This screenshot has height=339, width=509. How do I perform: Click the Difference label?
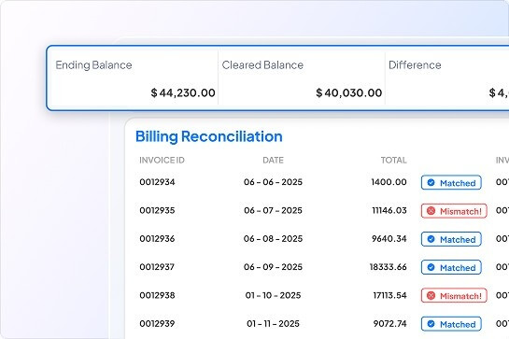coord(415,65)
